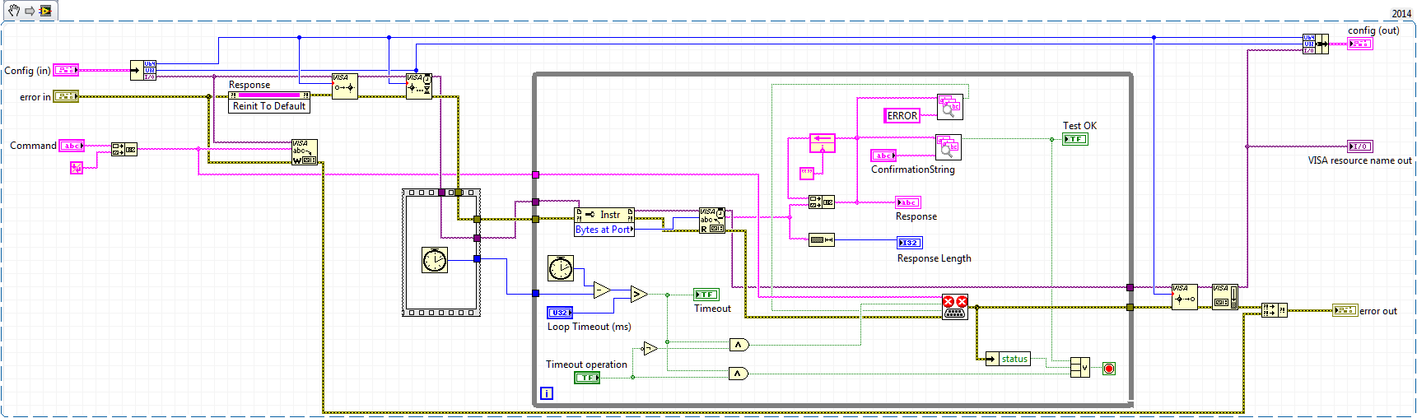Select the lower And gate
1417x418 pixels.
(x=739, y=374)
